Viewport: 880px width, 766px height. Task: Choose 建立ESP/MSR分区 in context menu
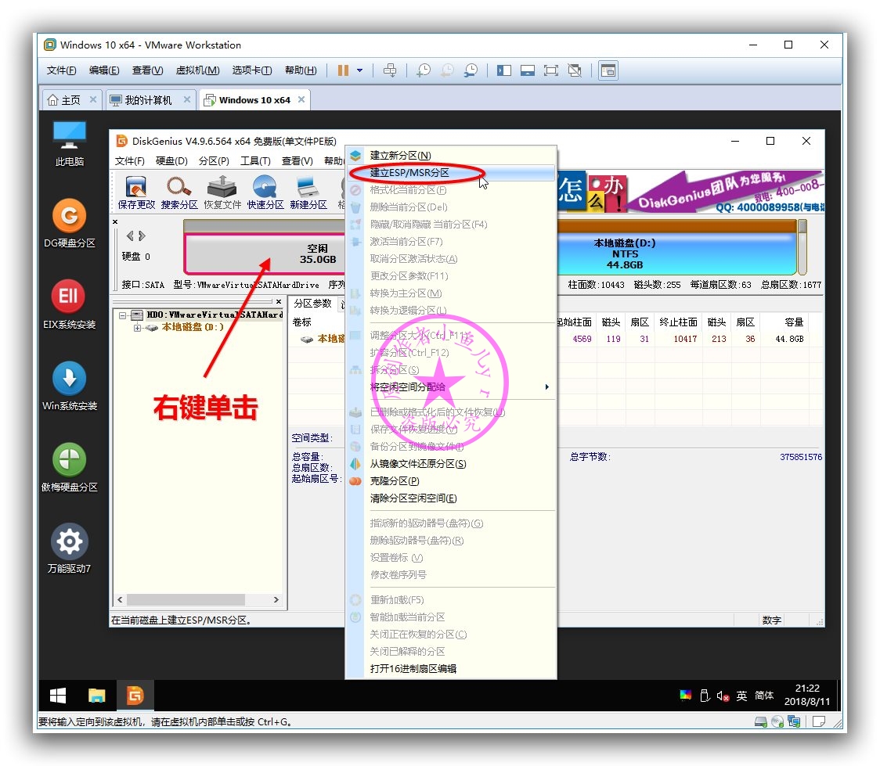point(451,173)
